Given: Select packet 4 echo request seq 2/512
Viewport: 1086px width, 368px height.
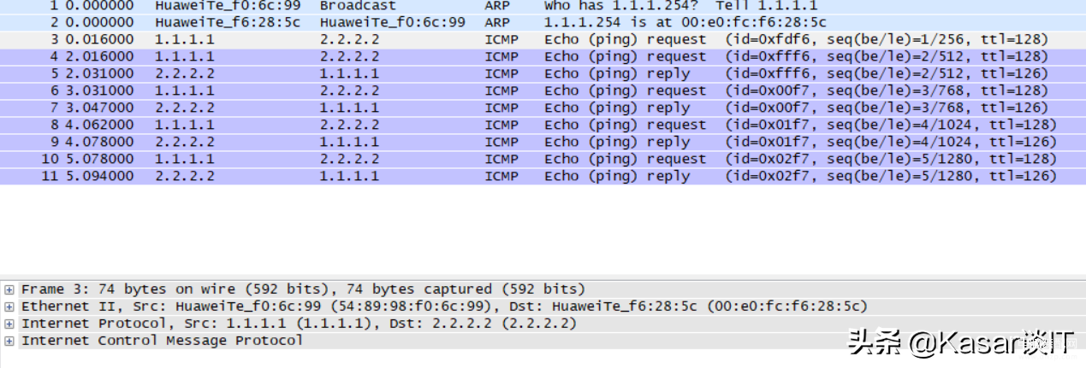Looking at the screenshot, I should point(543,56).
